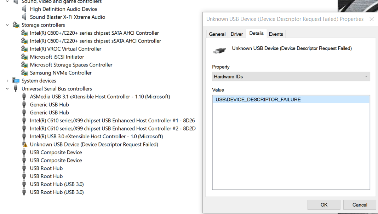Click the Samsung NVMe Controller icon

[x=24, y=73]
